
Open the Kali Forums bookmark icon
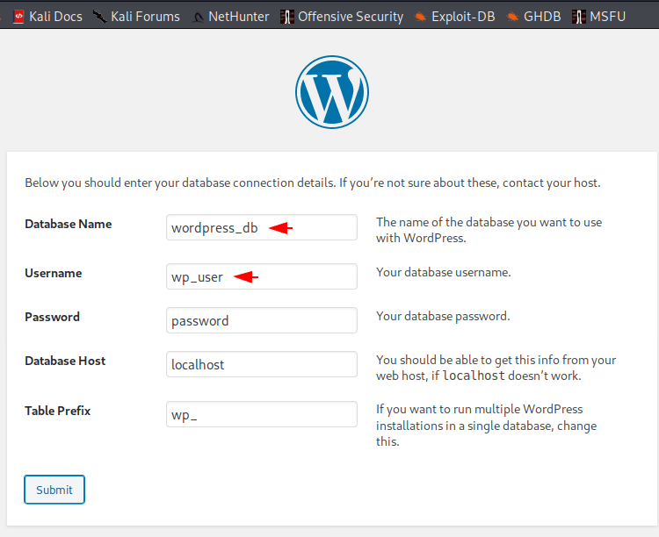100,17
